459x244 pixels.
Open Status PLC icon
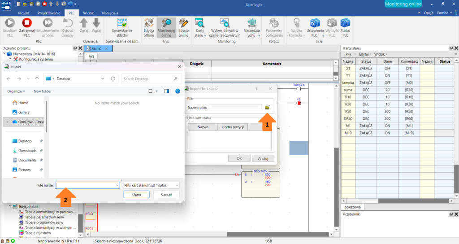tap(346, 23)
